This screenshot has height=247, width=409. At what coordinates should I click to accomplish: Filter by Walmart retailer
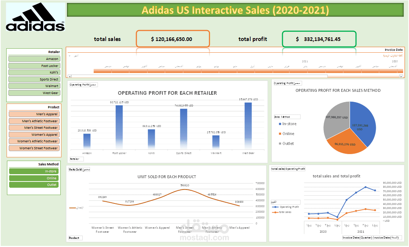[34, 86]
